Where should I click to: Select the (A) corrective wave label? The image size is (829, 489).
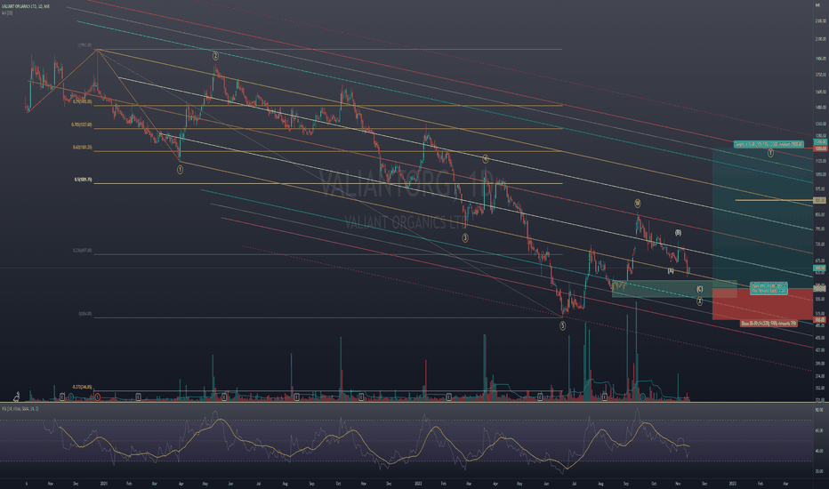[671, 270]
